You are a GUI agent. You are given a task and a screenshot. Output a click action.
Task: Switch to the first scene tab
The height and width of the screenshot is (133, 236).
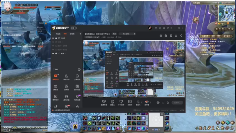(58, 34)
